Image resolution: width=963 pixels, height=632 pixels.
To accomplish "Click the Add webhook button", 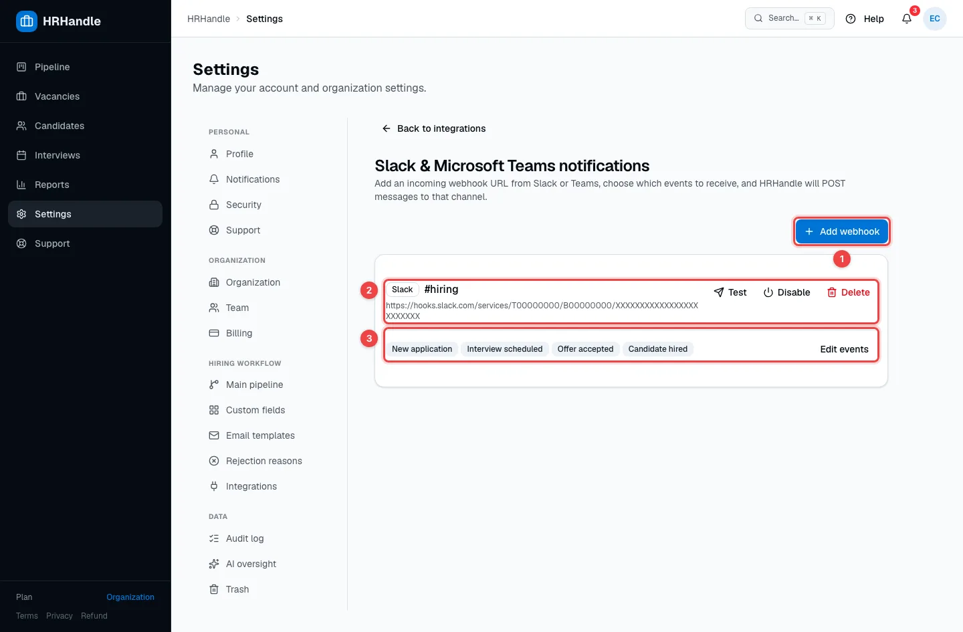I will click(x=842, y=231).
